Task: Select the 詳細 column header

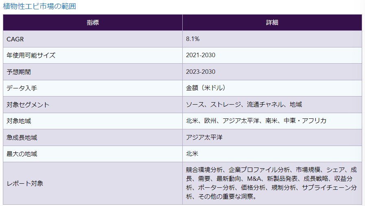Action: coord(272,22)
